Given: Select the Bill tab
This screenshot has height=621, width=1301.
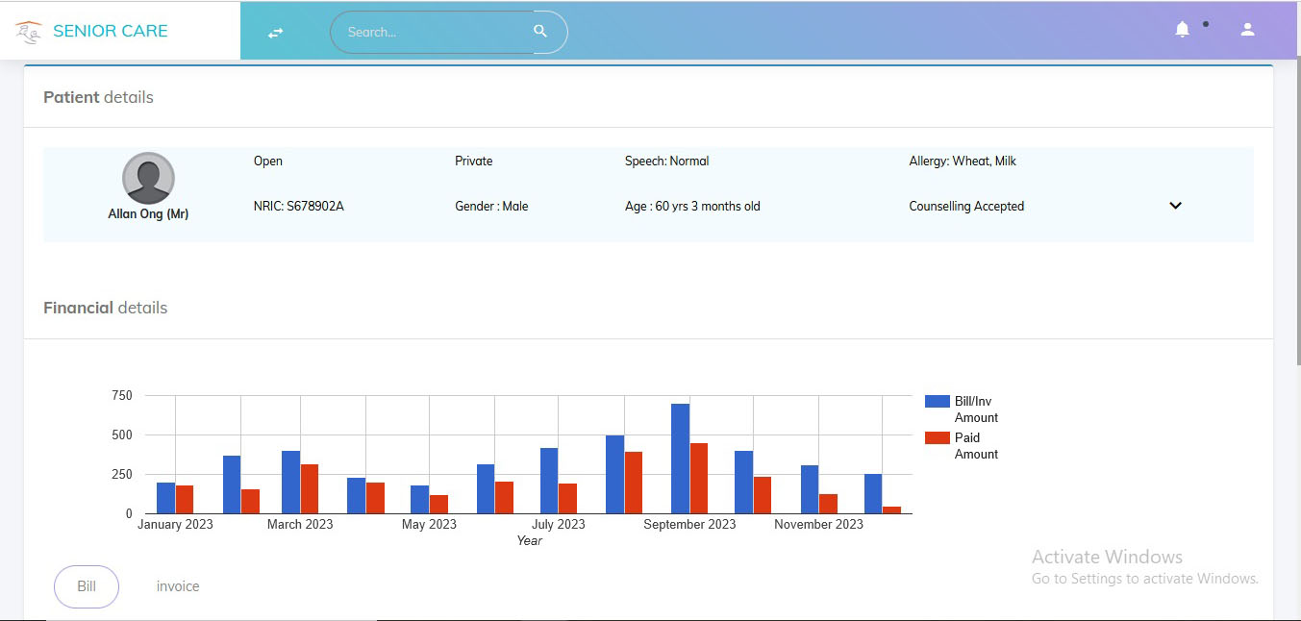Looking at the screenshot, I should coord(87,586).
